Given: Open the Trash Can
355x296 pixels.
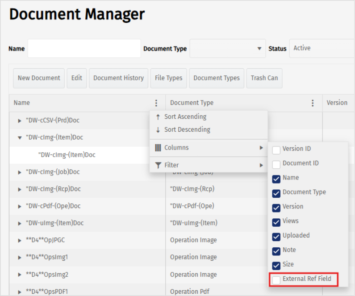Looking at the screenshot, I should tap(264, 78).
